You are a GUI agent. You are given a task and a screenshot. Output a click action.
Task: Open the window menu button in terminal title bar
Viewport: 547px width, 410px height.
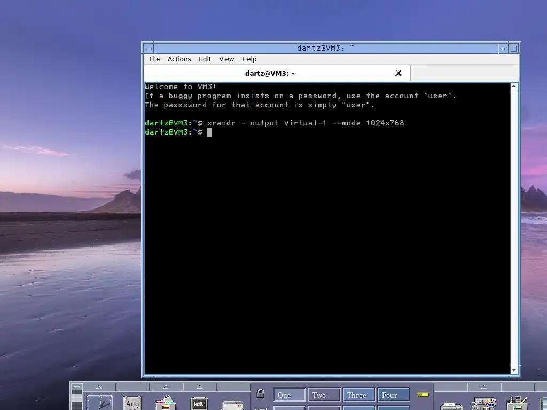(x=149, y=49)
